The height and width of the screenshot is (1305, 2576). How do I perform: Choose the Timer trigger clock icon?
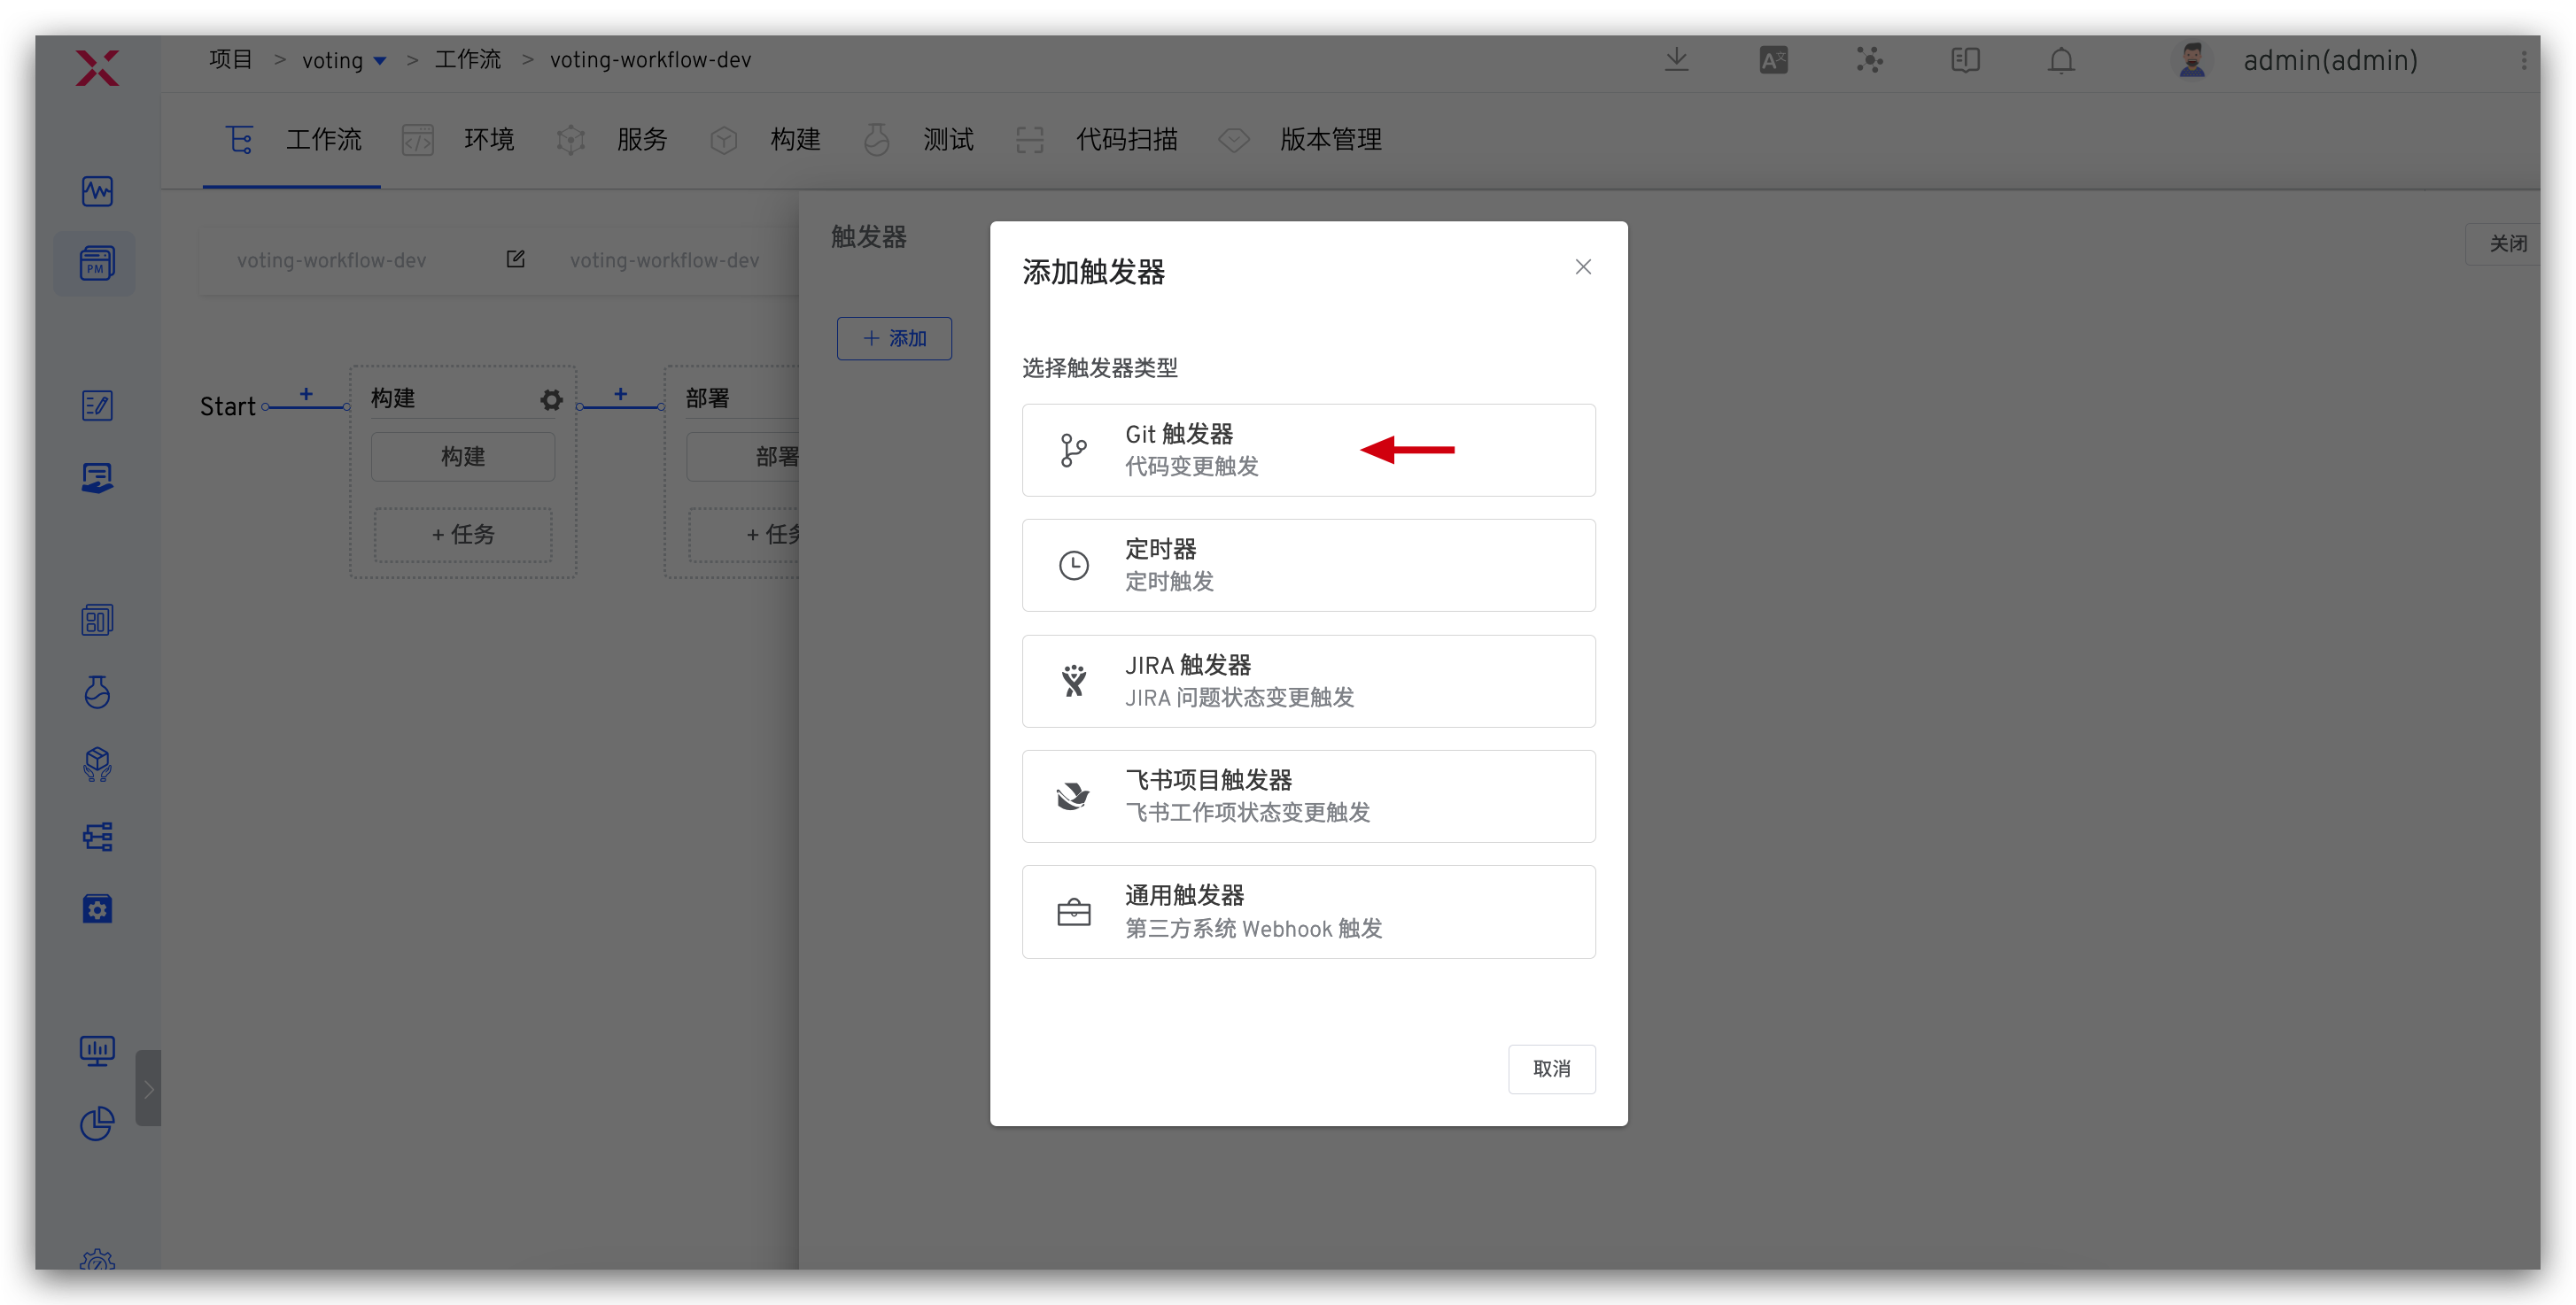[1073, 566]
